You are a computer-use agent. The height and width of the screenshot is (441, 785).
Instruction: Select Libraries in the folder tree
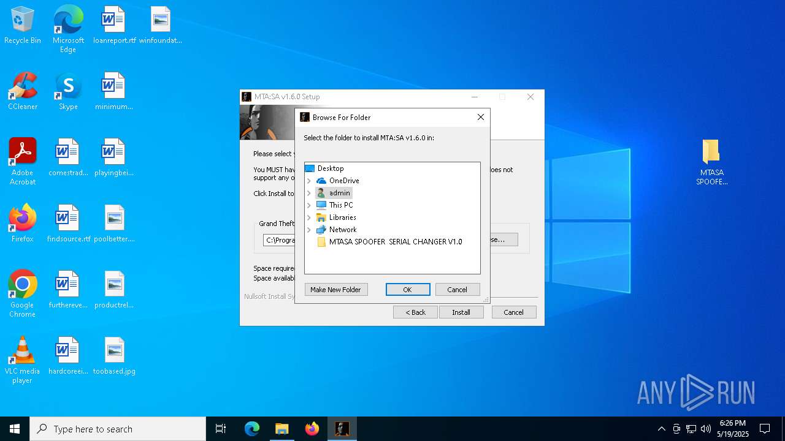click(x=342, y=217)
